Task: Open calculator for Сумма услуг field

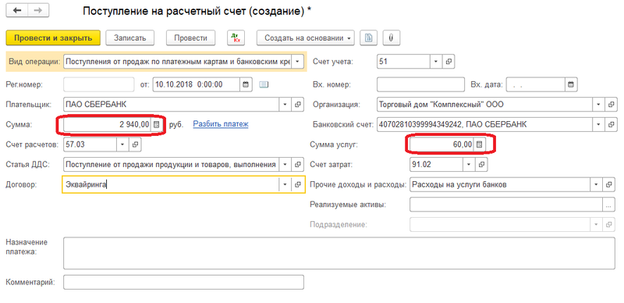Action: [x=479, y=144]
